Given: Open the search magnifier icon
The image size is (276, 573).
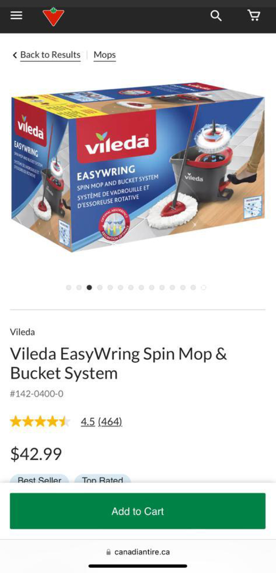Looking at the screenshot, I should tap(216, 16).
